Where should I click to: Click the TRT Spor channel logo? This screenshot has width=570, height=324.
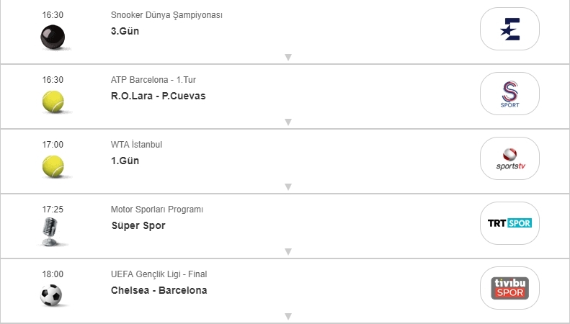(509, 223)
